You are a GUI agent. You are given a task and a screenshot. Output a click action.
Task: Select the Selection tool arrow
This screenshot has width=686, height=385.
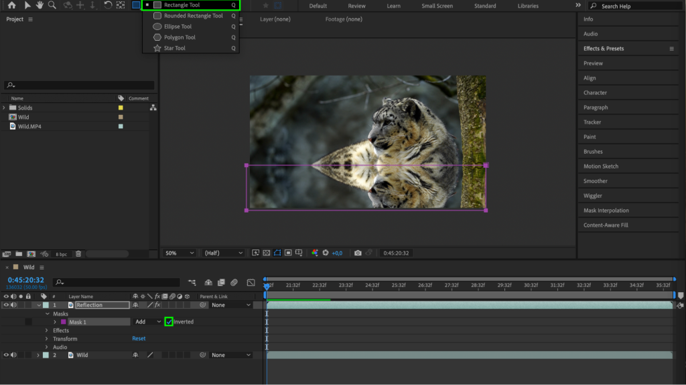point(28,5)
